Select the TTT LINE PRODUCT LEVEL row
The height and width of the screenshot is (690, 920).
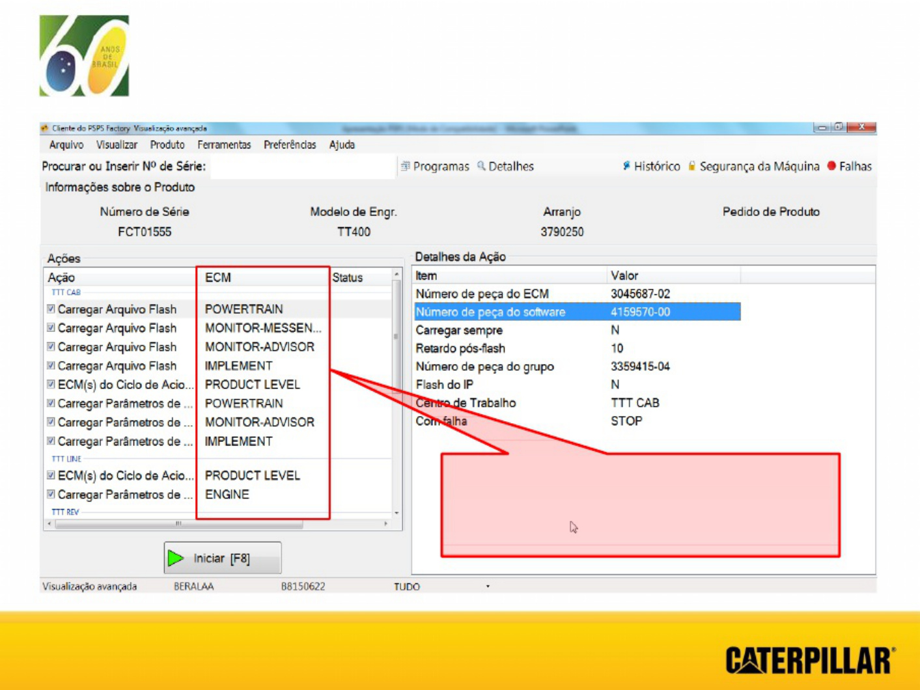(x=218, y=475)
